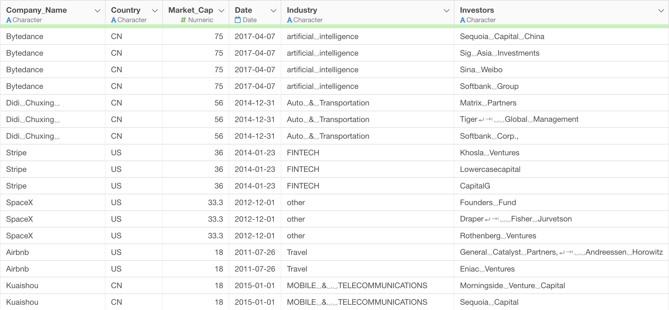669x310 pixels.
Task: Open the Date column dropdown menu
Action: [x=273, y=11]
